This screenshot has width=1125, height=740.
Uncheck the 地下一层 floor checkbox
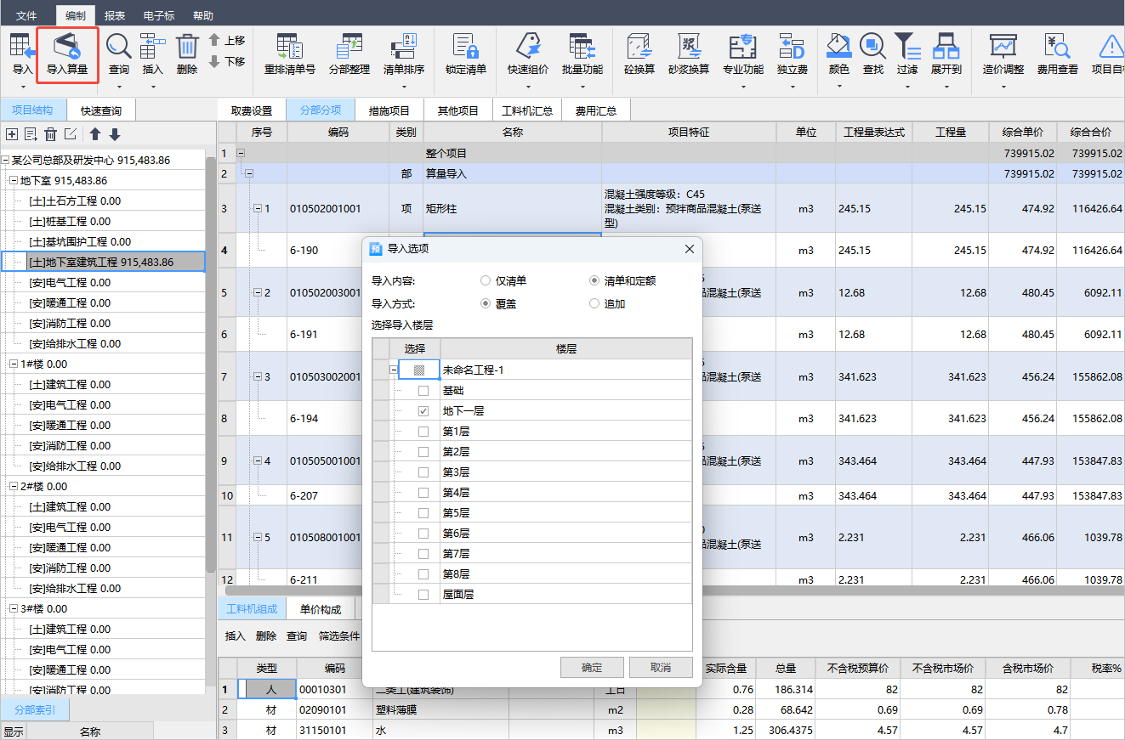(x=423, y=411)
